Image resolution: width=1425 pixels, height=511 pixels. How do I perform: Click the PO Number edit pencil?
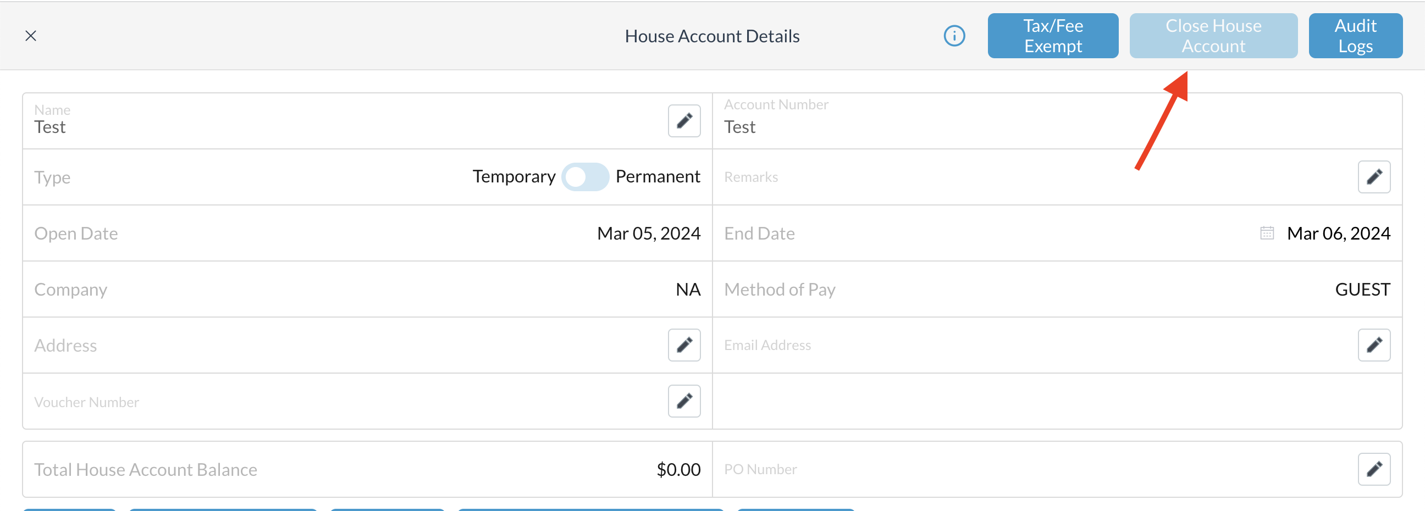point(1374,469)
